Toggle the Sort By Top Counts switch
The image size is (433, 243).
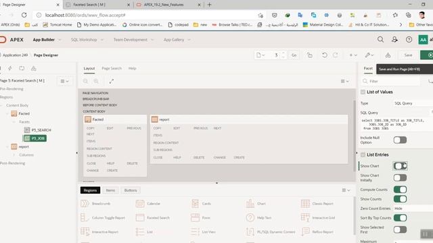[x=400, y=218]
